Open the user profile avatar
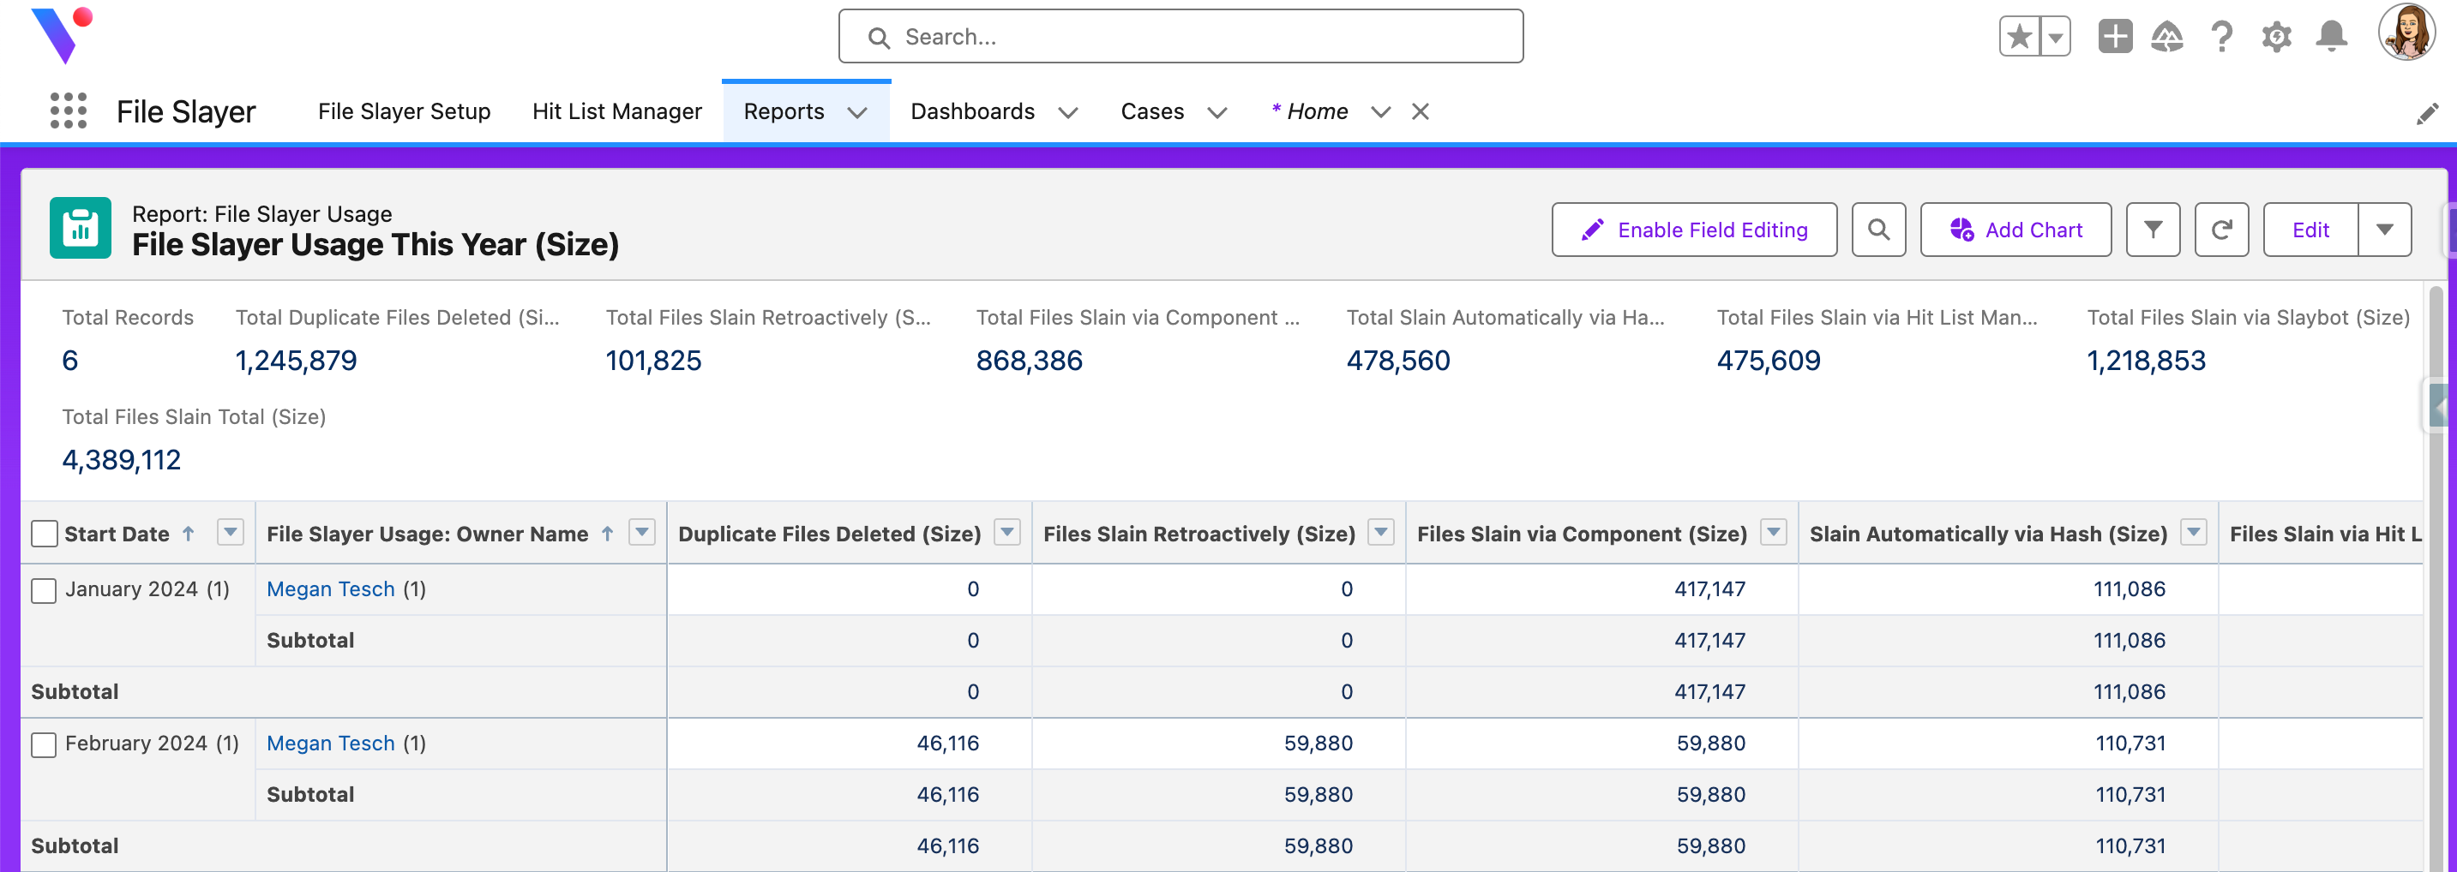The width and height of the screenshot is (2457, 872). [2406, 33]
